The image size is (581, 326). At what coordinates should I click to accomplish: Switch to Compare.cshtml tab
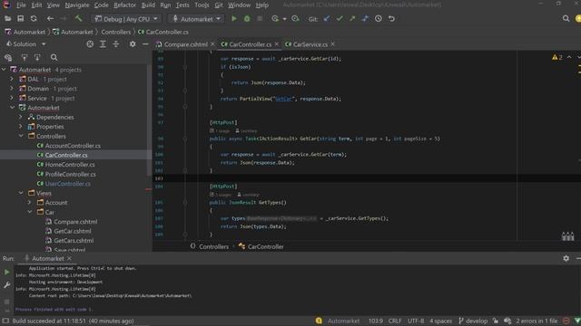185,44
